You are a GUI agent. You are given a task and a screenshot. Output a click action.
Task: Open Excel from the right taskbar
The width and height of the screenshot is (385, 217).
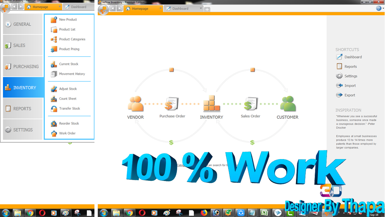point(265,213)
